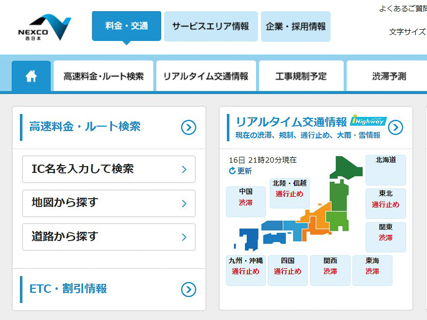Click circled arrow beside ETC・割引情報 heading
The height and width of the screenshot is (320, 427).
[x=188, y=289]
